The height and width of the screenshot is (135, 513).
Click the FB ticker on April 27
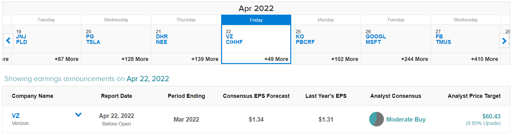[x=439, y=37]
